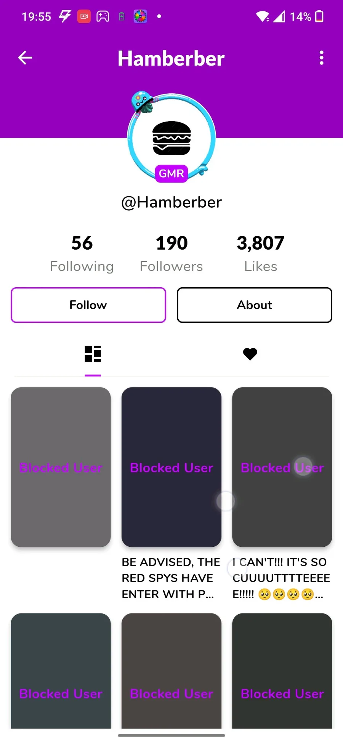Screen dimensions: 343x743
Task: View the 190 Followers list
Action: 171,253
